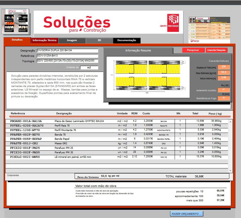
Task: Open the Documentação tab
Action: pyautogui.click(x=127, y=40)
